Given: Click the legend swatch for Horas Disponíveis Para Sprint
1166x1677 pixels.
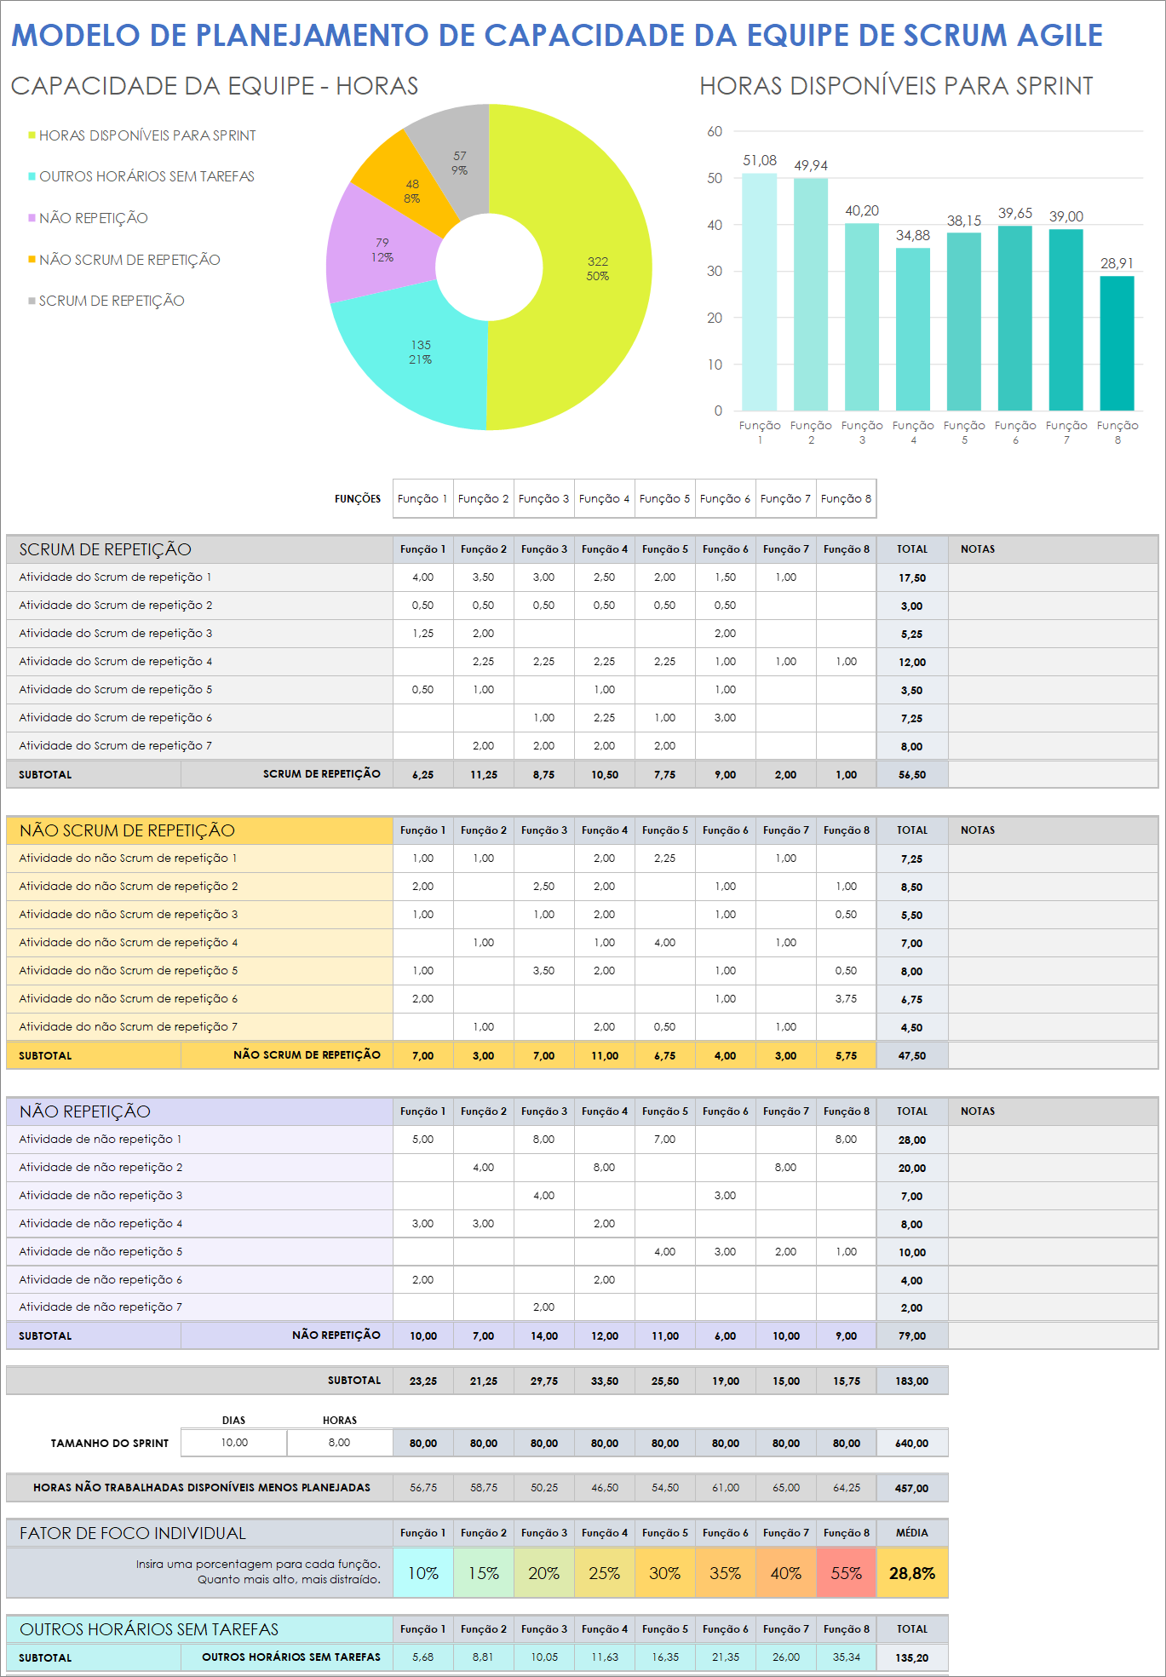Looking at the screenshot, I should pos(32,135).
